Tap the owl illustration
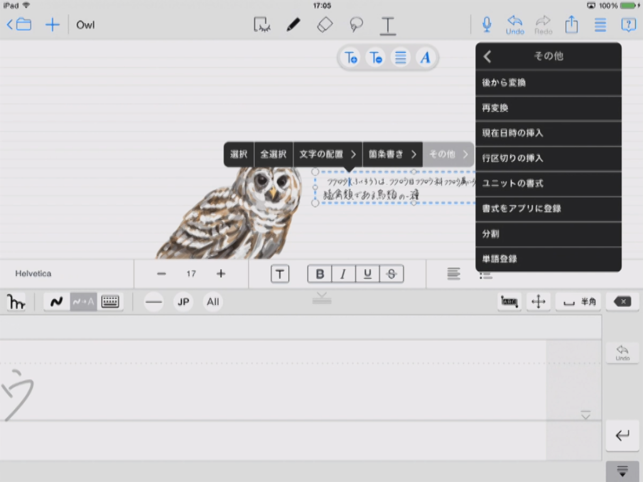Image resolution: width=643 pixels, height=482 pixels. [x=231, y=213]
